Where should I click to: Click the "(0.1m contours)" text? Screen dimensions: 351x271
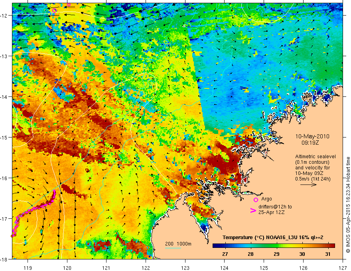pos(312,162)
